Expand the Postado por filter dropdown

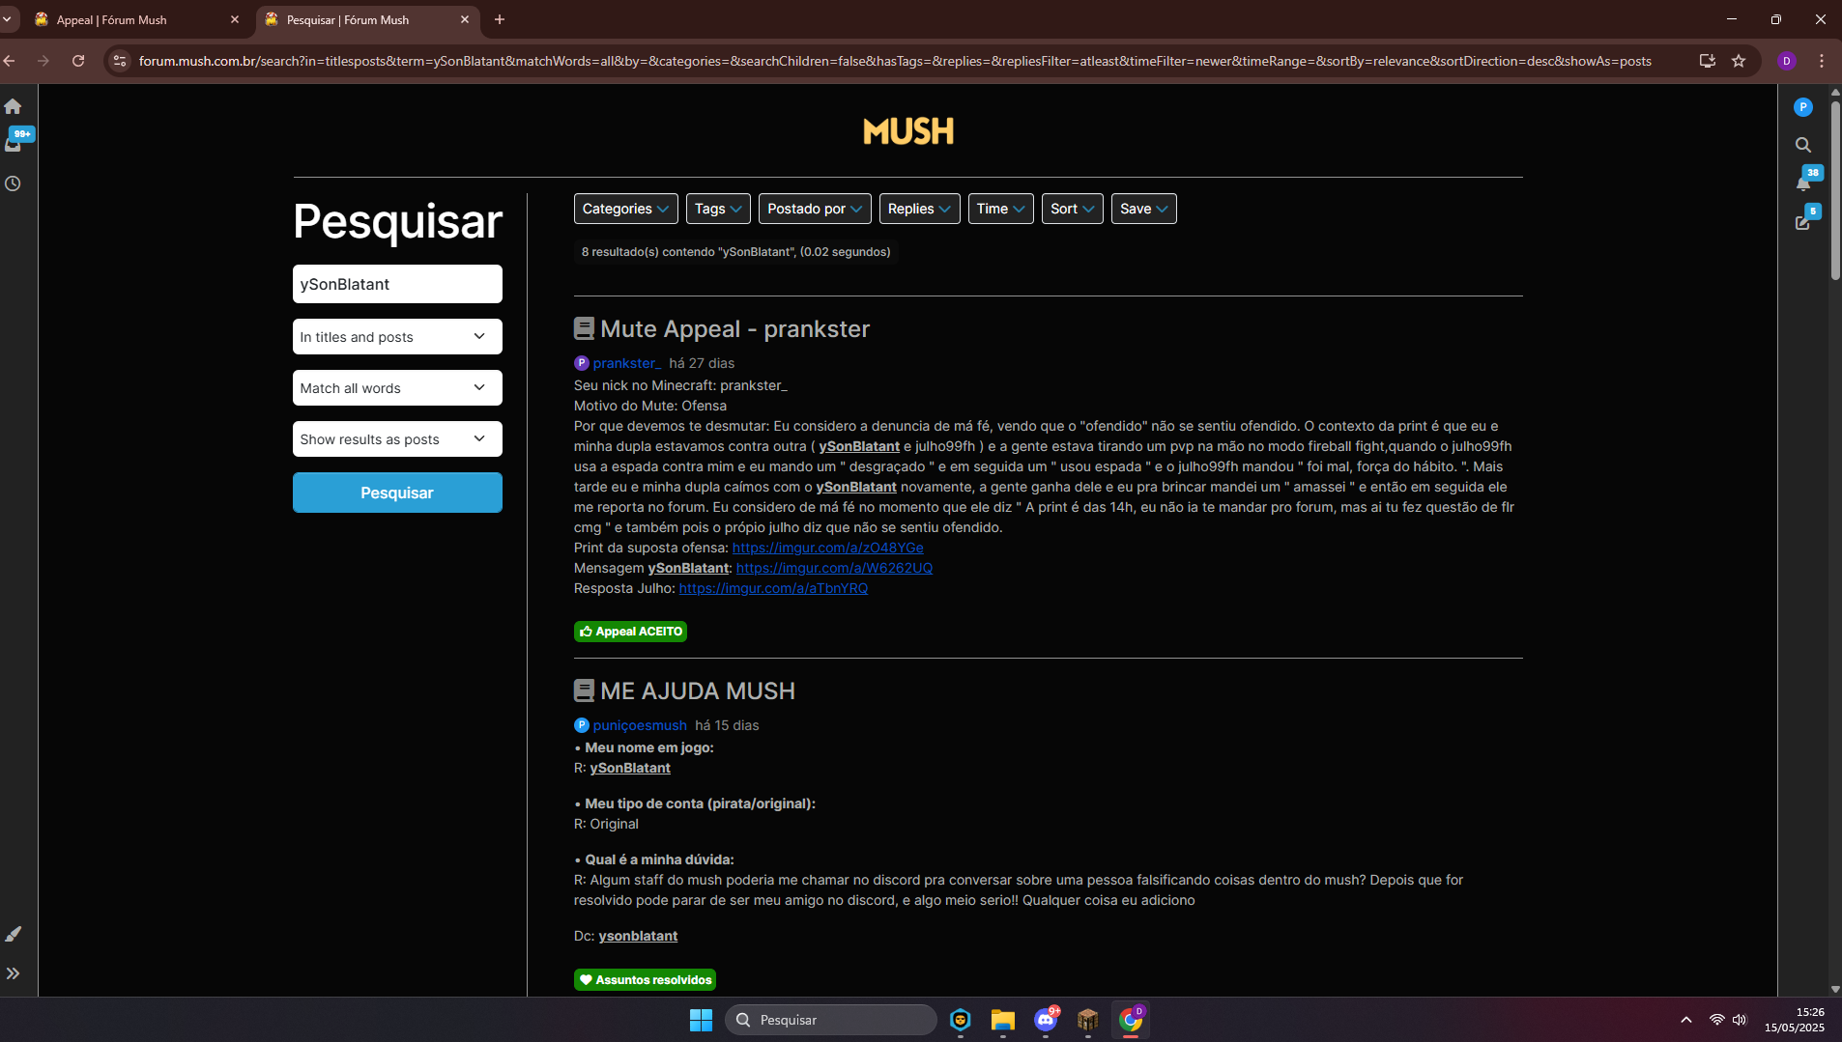pyautogui.click(x=815, y=209)
